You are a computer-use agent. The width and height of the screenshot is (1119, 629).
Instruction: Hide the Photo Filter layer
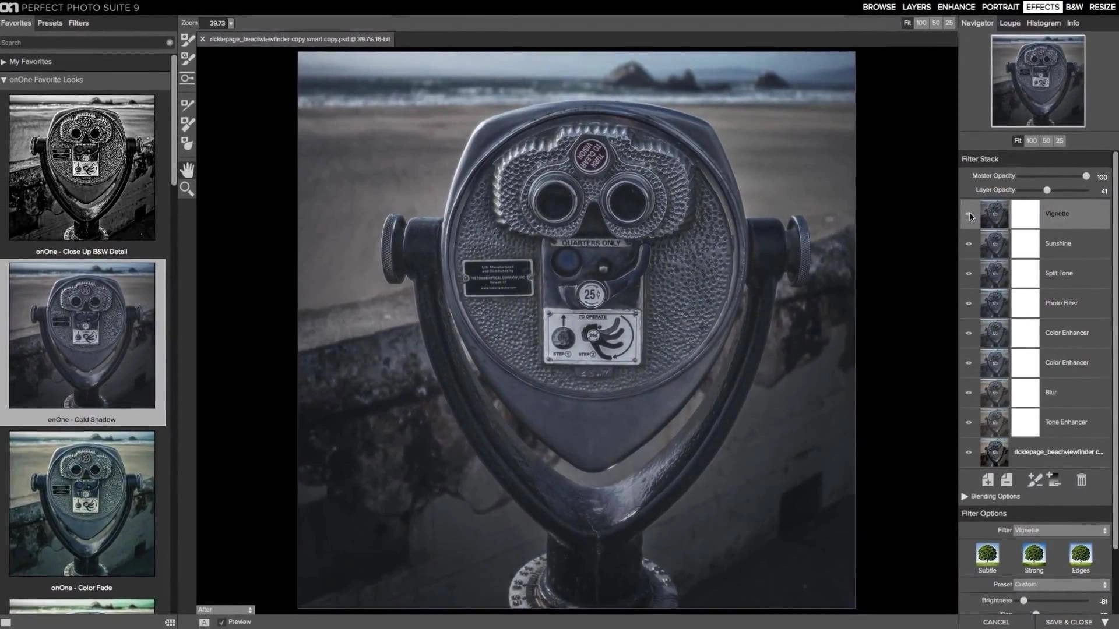[969, 303]
